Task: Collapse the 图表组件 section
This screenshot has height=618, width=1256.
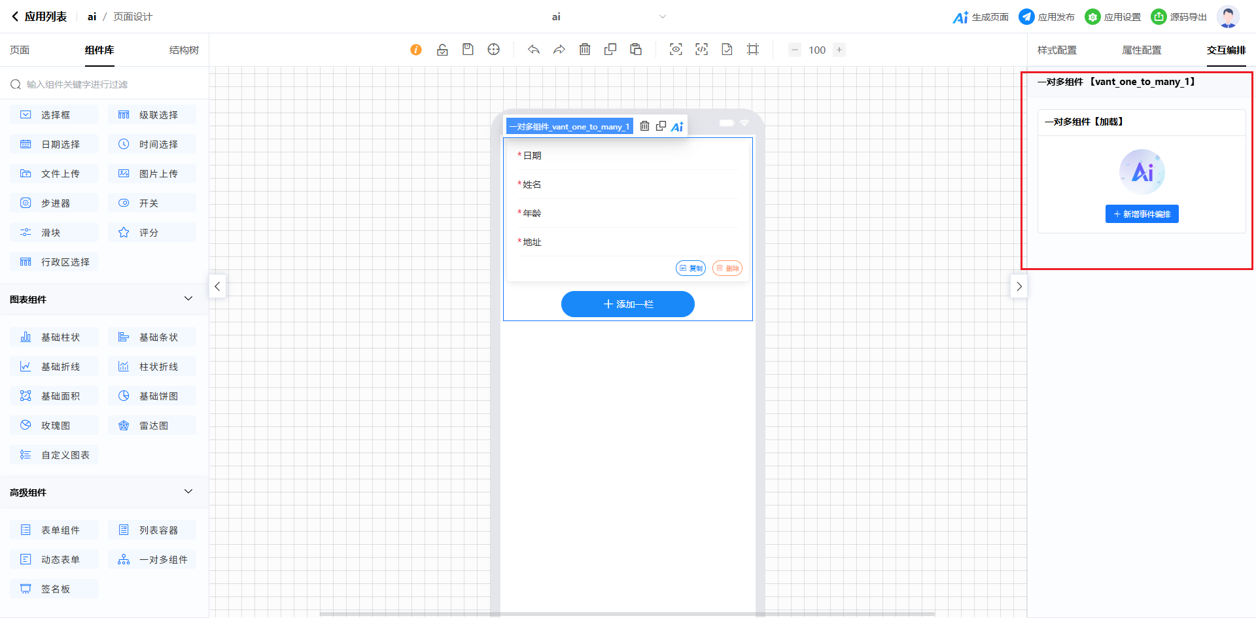Action: (188, 299)
